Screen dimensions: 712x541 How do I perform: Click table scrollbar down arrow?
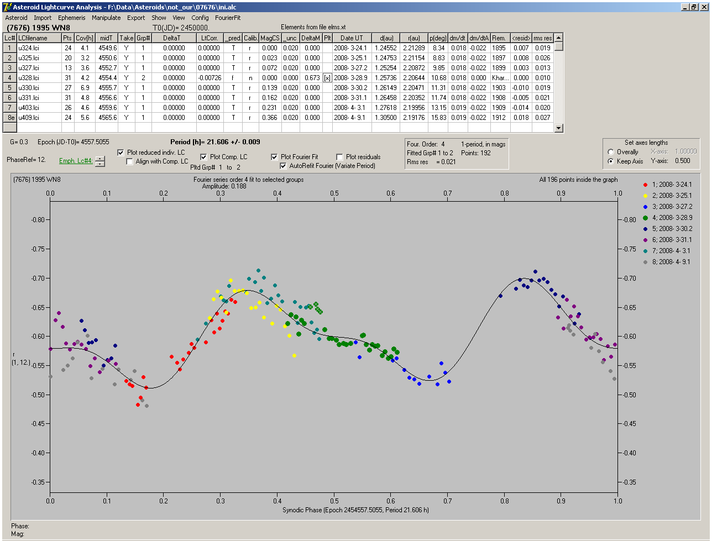[559, 128]
